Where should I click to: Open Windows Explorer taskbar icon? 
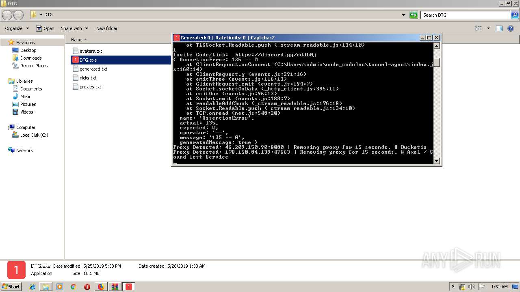coord(46,287)
